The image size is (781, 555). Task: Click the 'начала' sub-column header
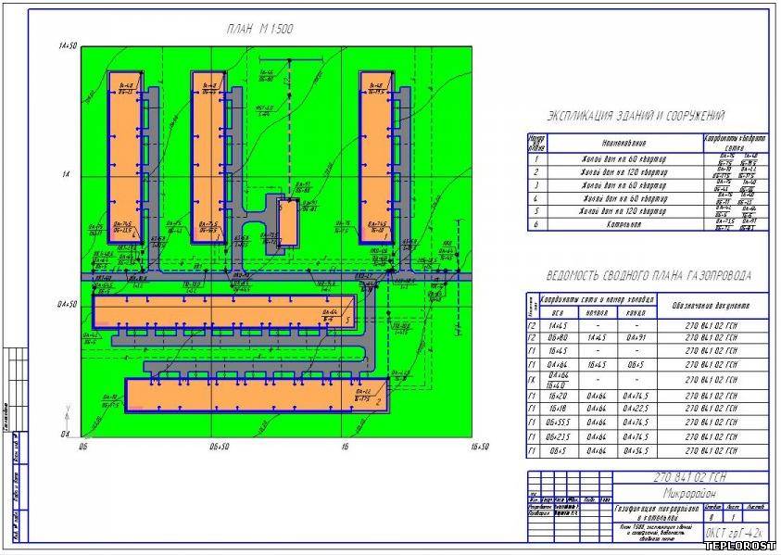(x=598, y=313)
